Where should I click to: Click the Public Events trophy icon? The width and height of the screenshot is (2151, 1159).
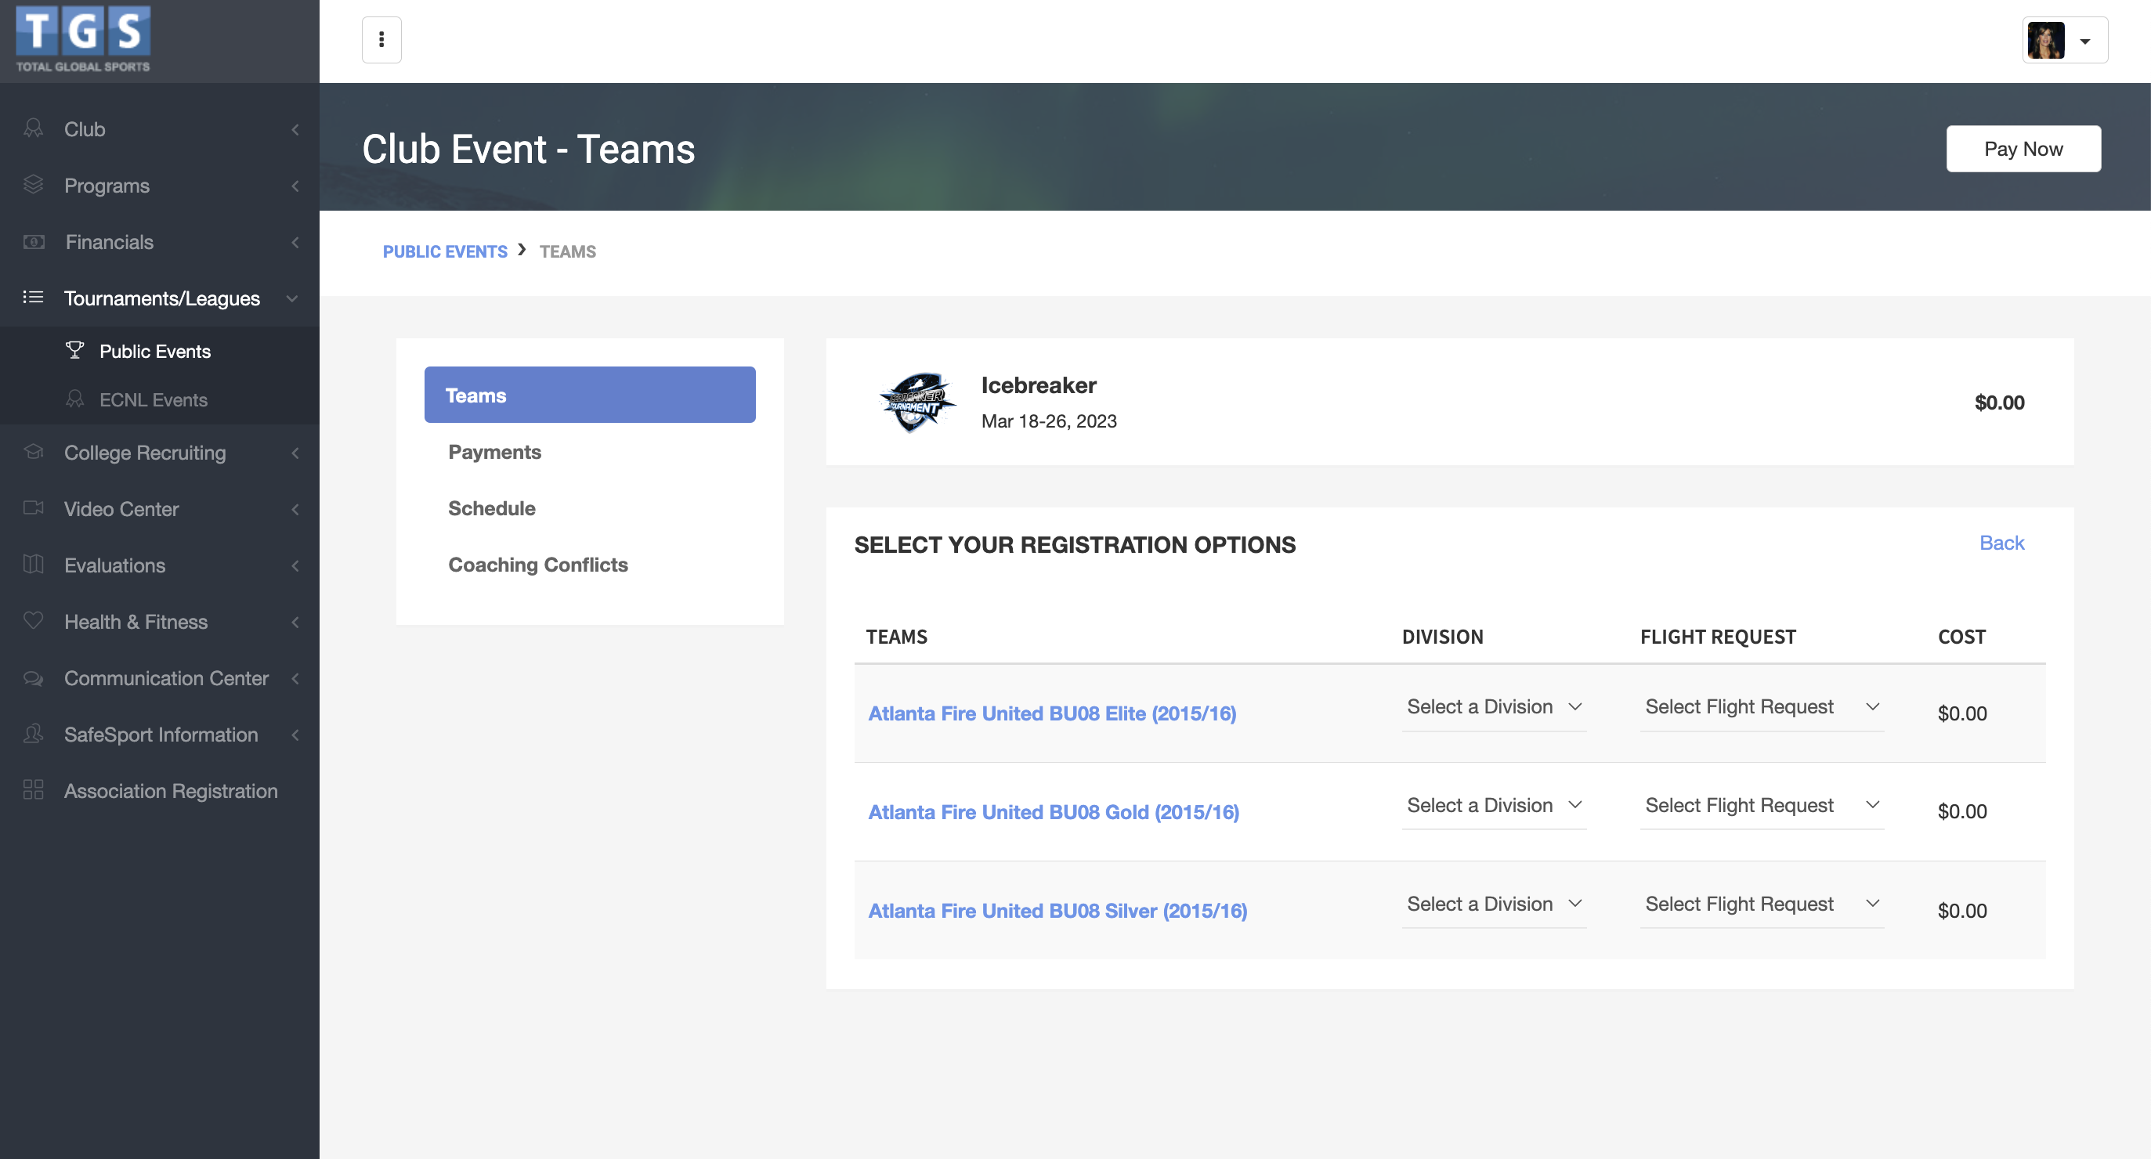pos(75,351)
